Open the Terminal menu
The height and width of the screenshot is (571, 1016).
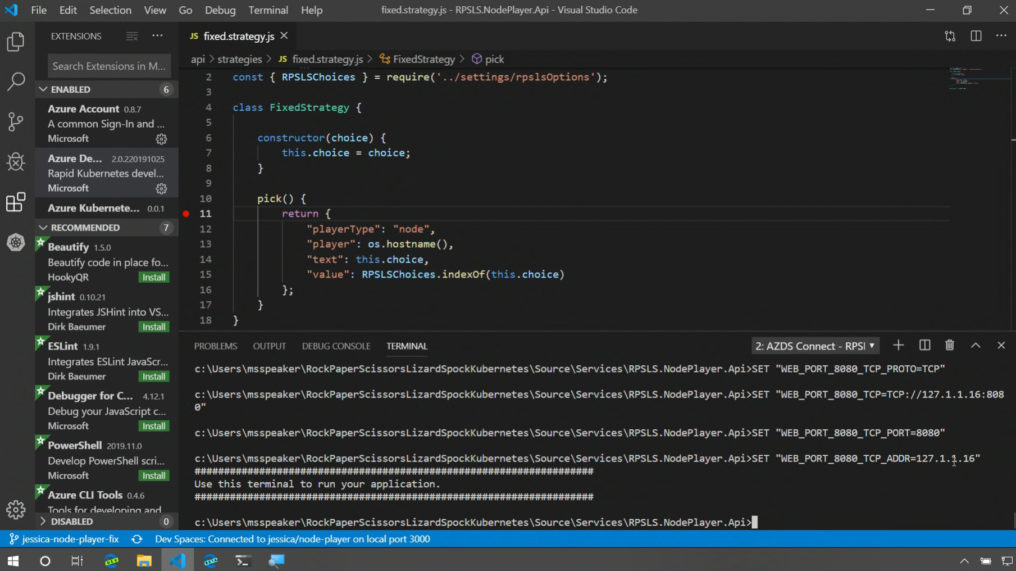268,10
